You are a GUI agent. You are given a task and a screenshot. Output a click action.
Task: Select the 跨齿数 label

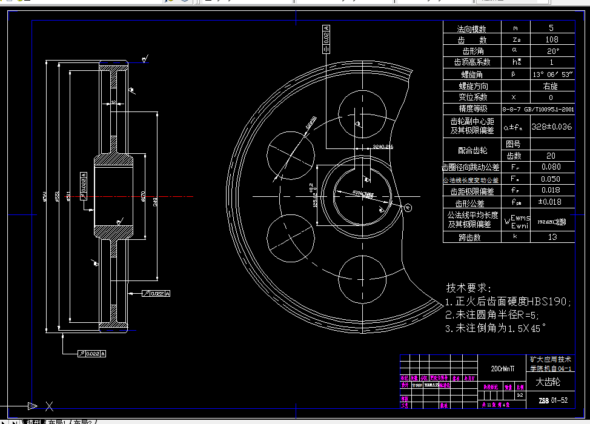469,237
